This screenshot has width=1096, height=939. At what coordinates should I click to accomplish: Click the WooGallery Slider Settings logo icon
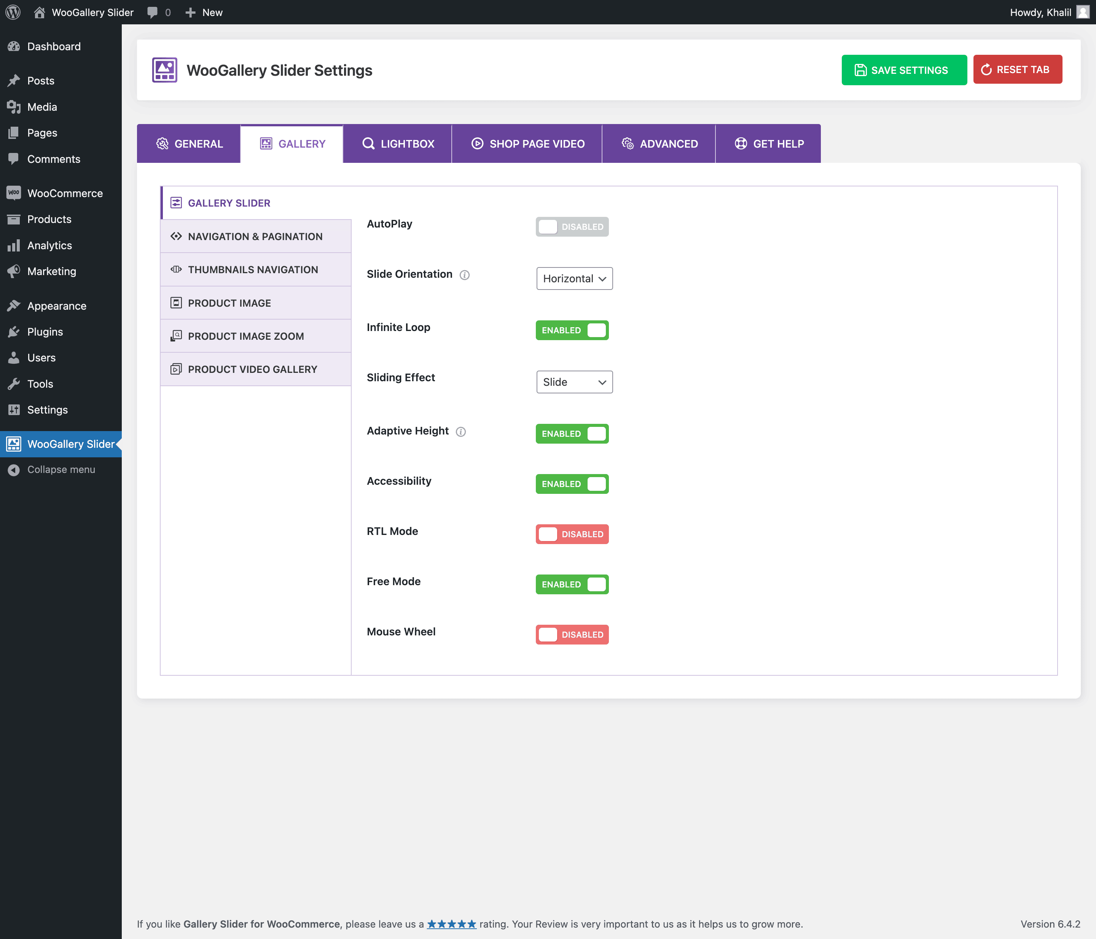[164, 70]
